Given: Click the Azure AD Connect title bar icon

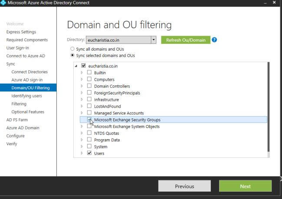Looking at the screenshot, I should click(x=3, y=3).
